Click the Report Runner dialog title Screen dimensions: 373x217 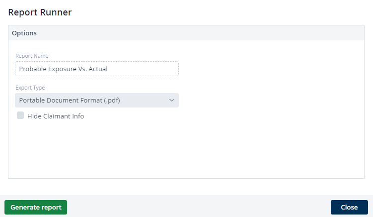[40, 12]
